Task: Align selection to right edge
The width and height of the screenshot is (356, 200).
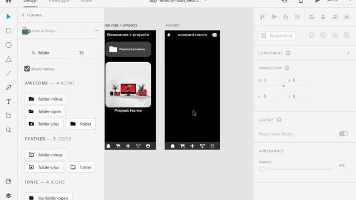Action: pos(335,17)
